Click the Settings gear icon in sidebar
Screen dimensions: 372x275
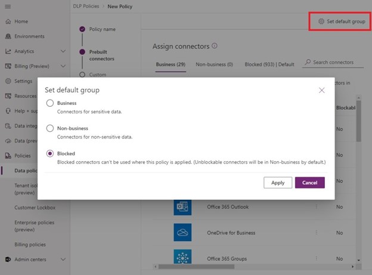point(8,81)
